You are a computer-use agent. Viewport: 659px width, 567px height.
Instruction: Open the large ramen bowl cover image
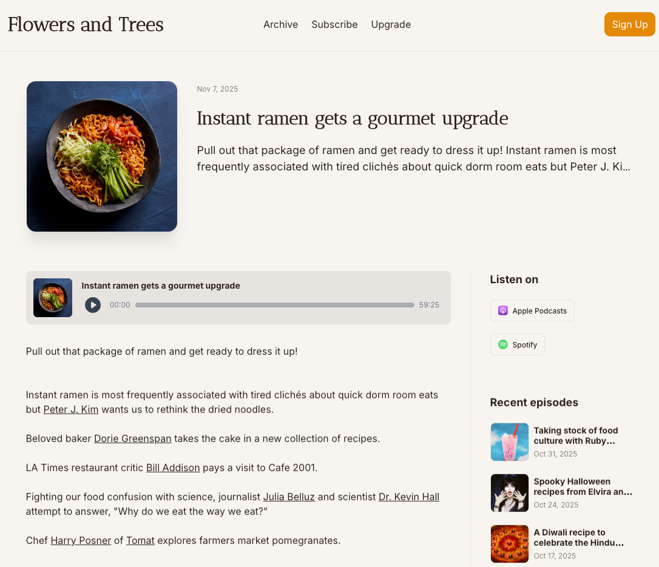(102, 156)
